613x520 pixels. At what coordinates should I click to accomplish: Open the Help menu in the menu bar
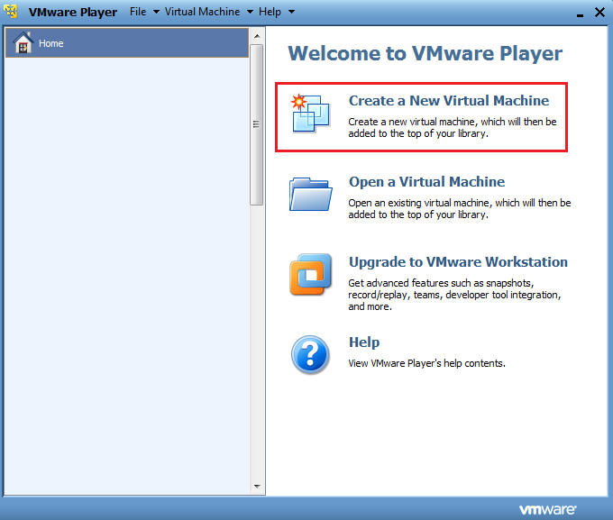270,12
